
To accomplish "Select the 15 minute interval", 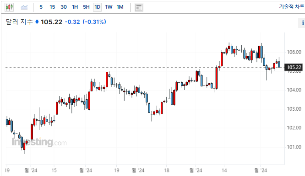I will click(52, 7).
